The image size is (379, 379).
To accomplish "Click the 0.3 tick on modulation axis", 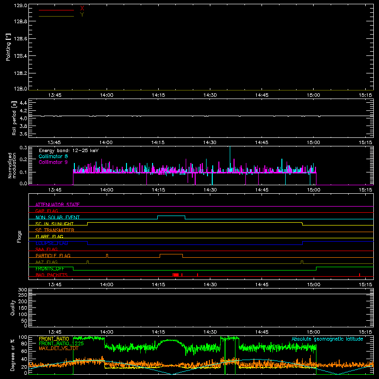I will coord(23,148).
